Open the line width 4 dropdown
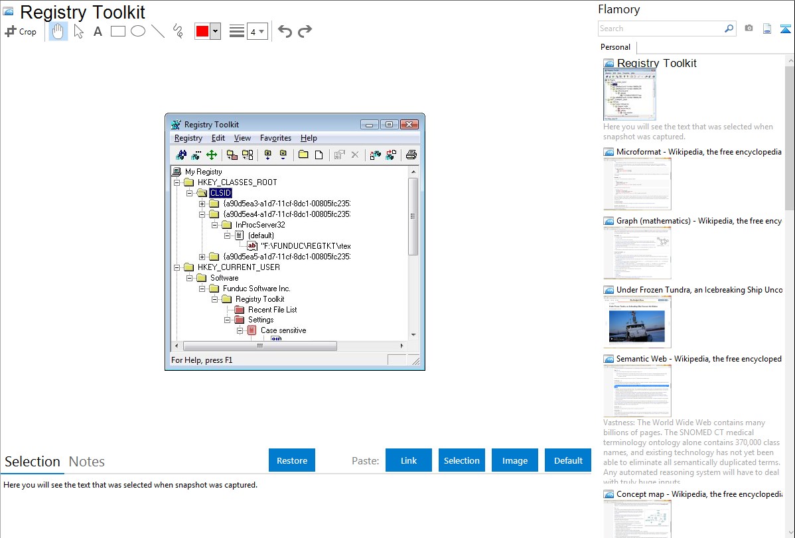 tap(257, 32)
